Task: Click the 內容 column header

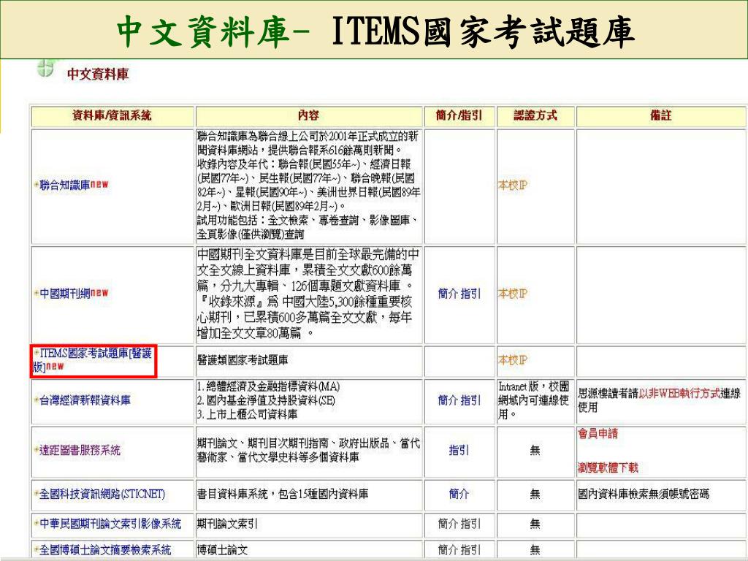Action: point(308,115)
